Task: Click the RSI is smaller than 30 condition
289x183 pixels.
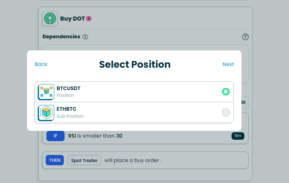Action: pyautogui.click(x=95, y=136)
